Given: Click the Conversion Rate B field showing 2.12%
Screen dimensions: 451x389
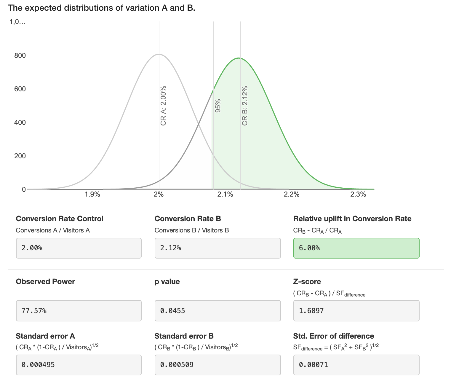Looking at the screenshot, I should (x=217, y=248).
